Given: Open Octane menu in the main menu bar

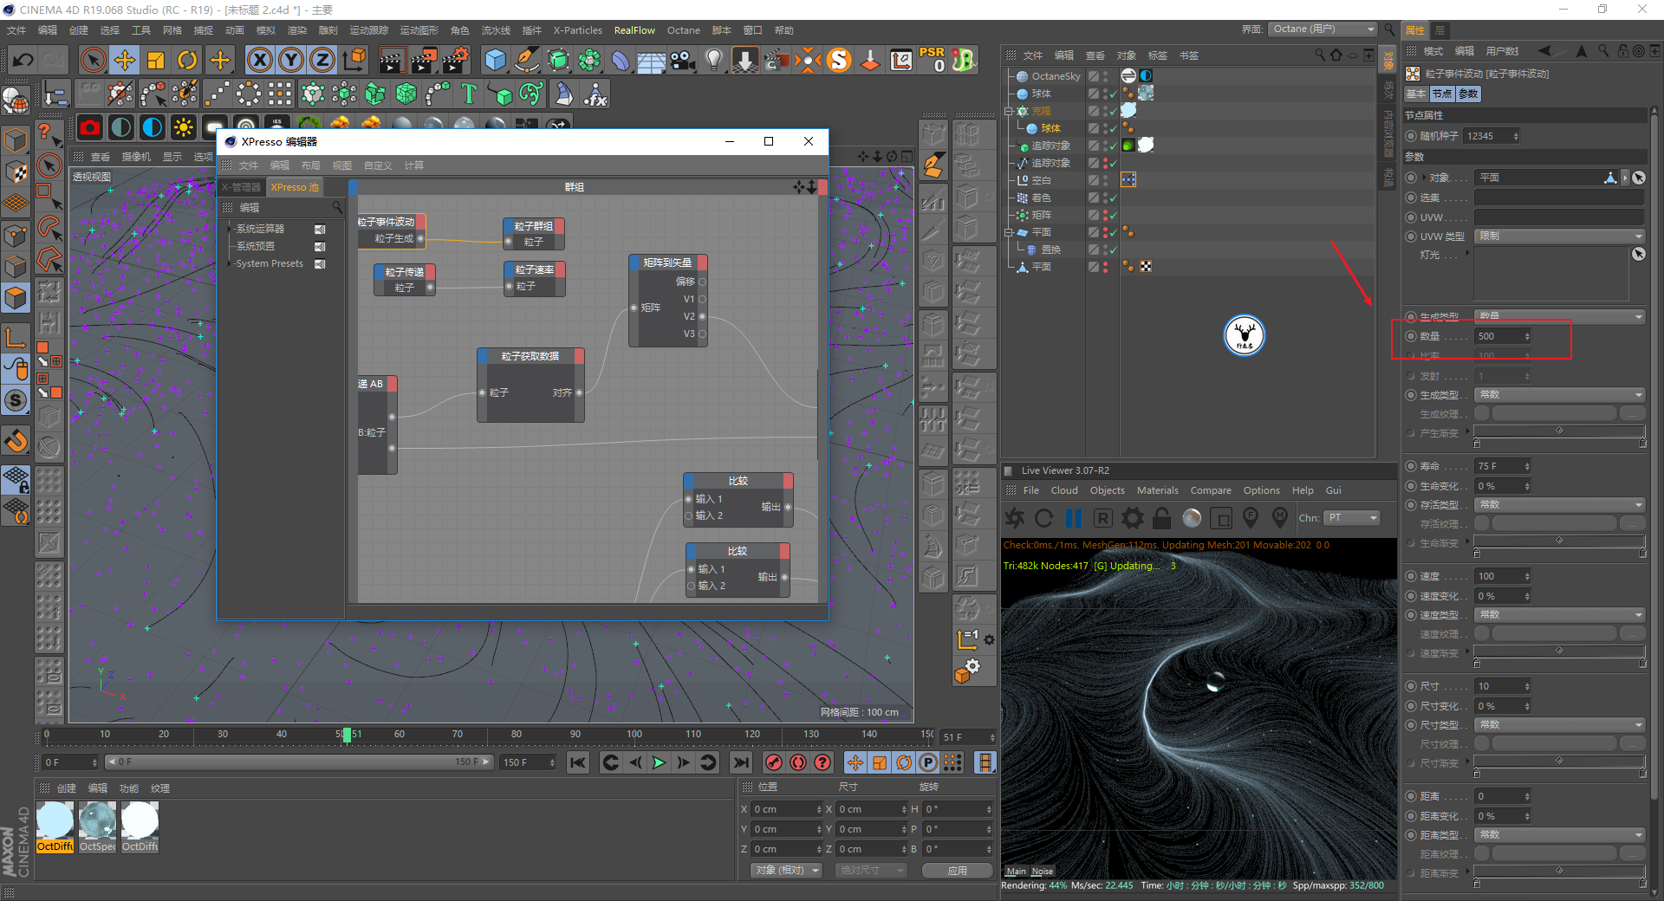Looking at the screenshot, I should click(683, 30).
